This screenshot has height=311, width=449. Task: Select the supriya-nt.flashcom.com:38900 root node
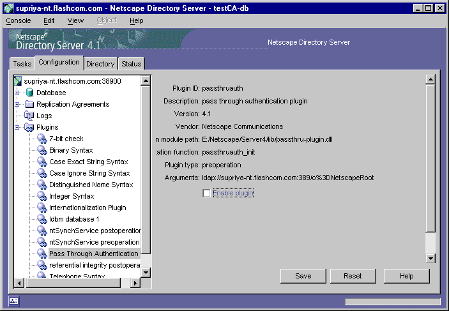[72, 81]
